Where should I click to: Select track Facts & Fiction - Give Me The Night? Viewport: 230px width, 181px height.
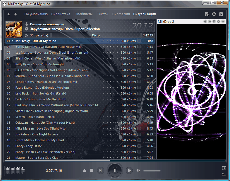(80, 99)
